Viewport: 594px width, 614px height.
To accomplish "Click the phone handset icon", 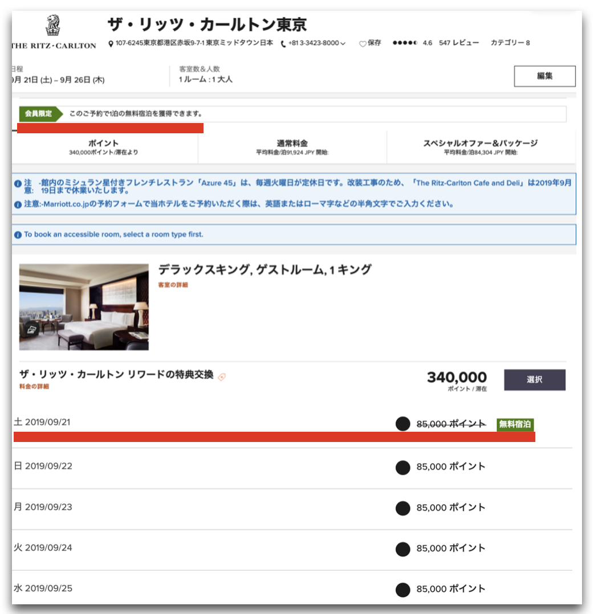I will [x=283, y=44].
